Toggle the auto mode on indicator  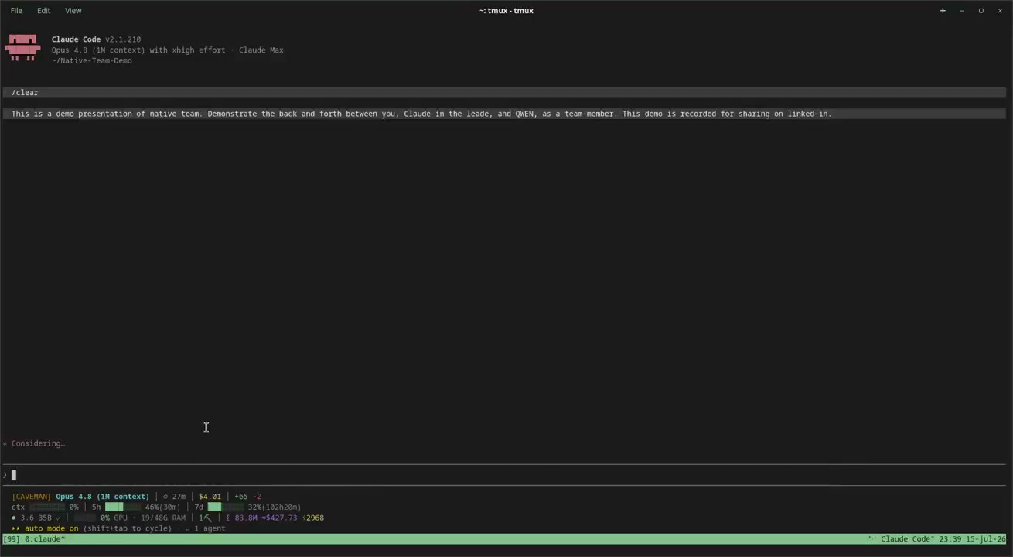(x=51, y=528)
